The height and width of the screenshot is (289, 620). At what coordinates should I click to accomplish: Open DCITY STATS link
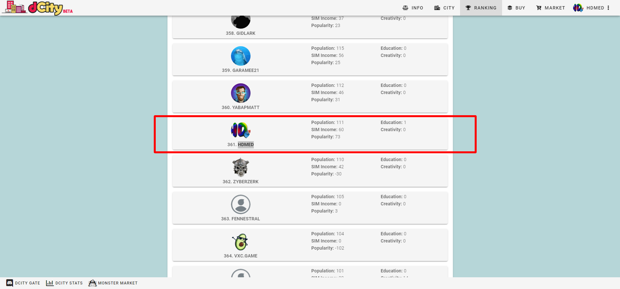coord(65,283)
